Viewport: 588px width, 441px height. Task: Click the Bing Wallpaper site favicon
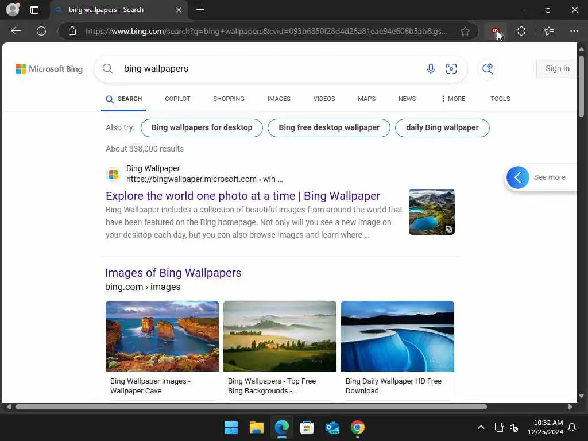[114, 175]
